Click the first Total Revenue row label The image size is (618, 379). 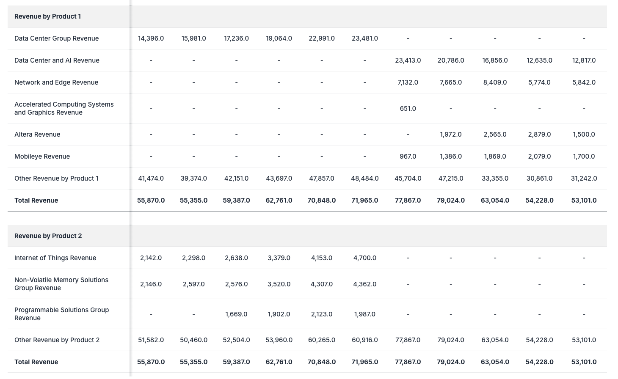[36, 200]
